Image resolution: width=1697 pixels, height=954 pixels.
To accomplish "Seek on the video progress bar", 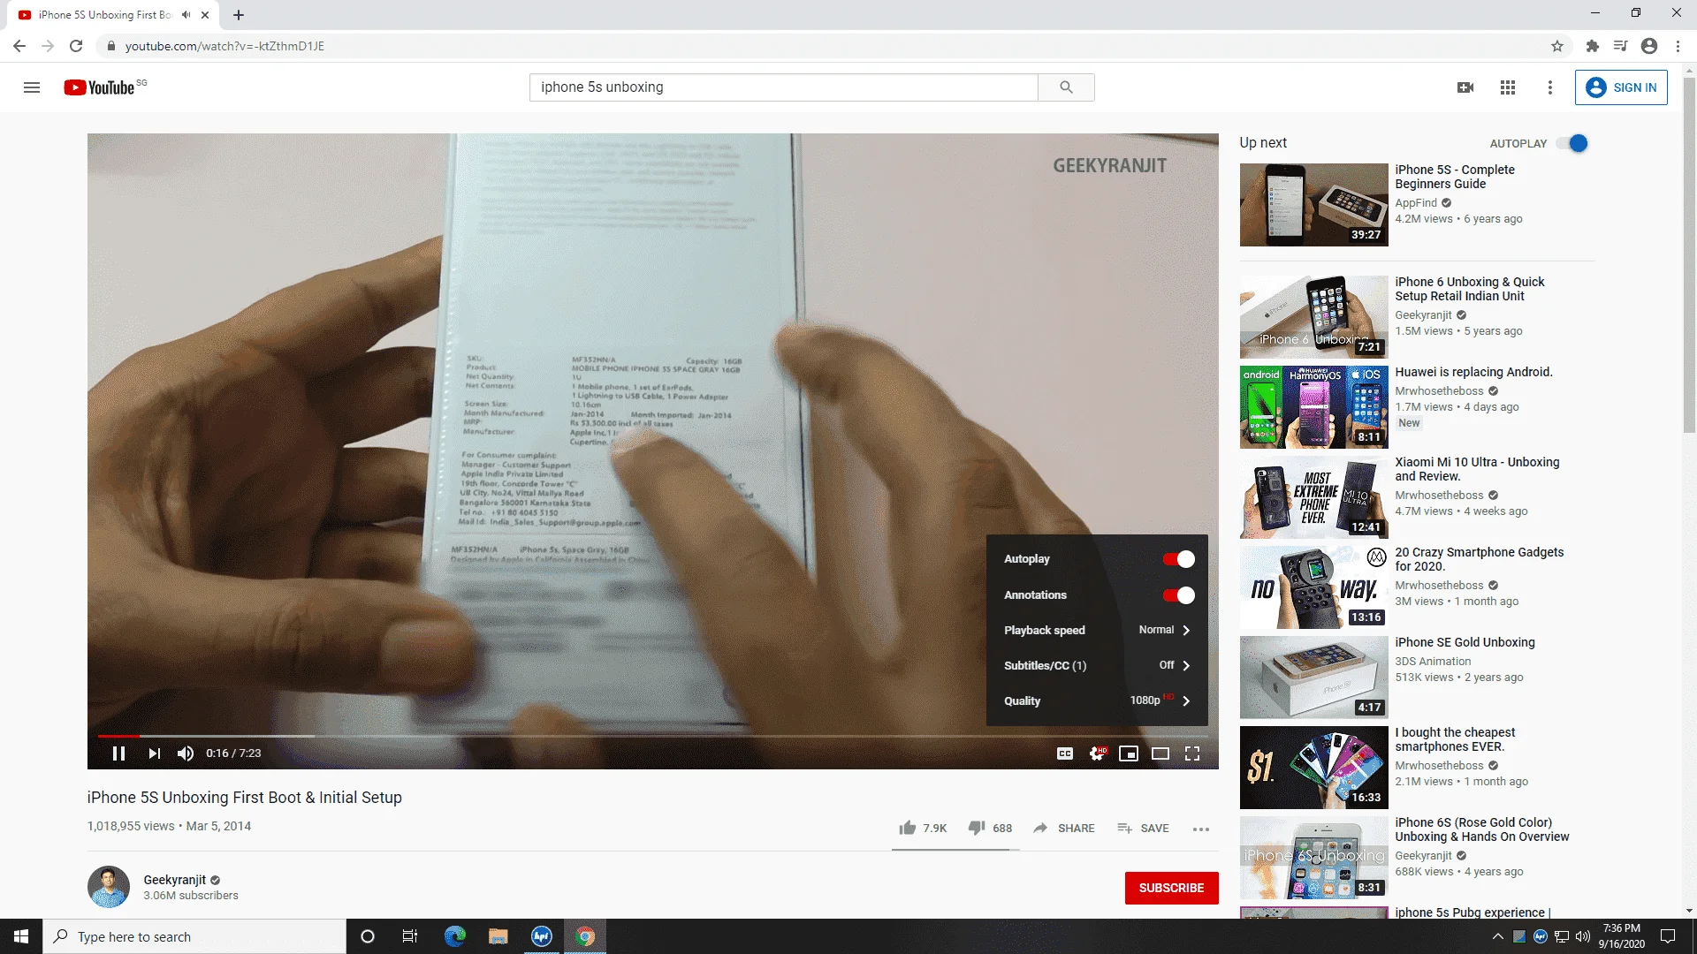I will point(652,736).
